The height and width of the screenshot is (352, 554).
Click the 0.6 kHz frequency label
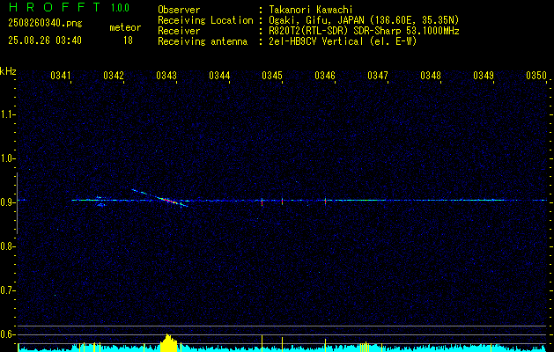click(7, 334)
